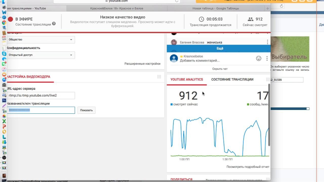Click the смотрят сейчас chart legend
This screenshot has height=182, width=324.
pyautogui.click(x=184, y=104)
